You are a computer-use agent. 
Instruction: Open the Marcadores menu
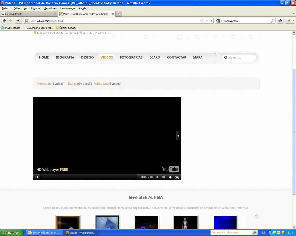50,8
